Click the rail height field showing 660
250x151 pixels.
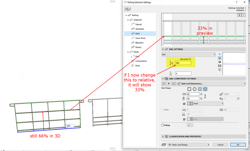[x=183, y=63]
